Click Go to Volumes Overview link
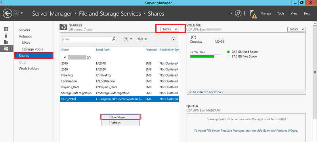 (206, 92)
